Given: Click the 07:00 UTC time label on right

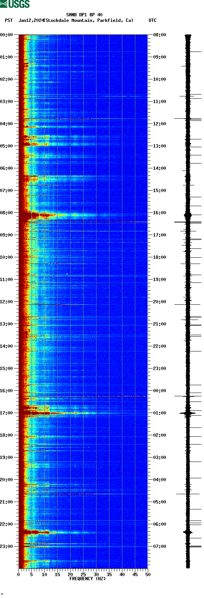Looking at the screenshot, I should click(159, 546).
